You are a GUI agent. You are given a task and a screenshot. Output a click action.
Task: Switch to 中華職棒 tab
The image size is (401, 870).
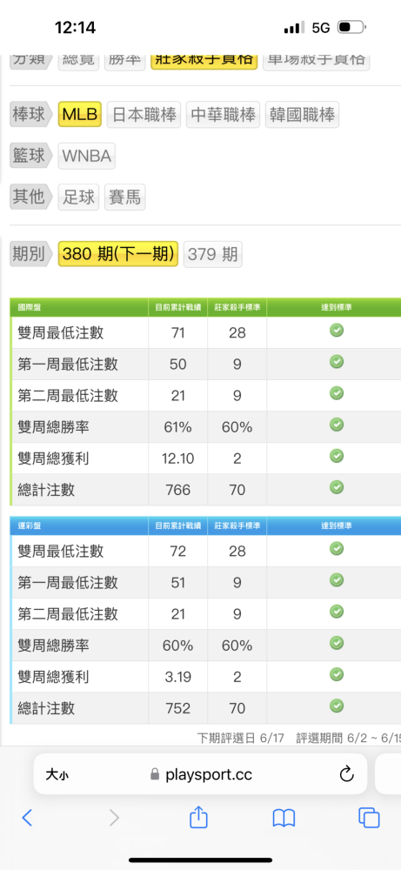coord(223,115)
